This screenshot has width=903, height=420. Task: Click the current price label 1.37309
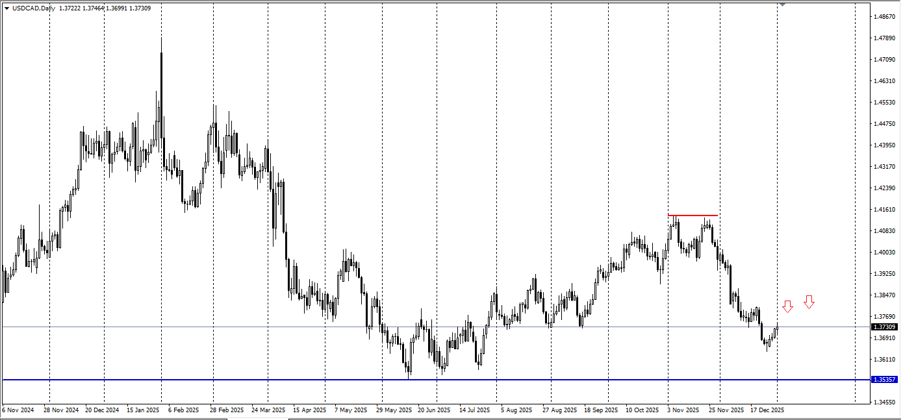885,327
